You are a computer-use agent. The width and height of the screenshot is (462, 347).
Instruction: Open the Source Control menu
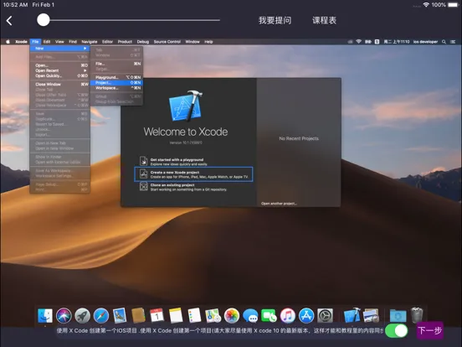(x=167, y=42)
